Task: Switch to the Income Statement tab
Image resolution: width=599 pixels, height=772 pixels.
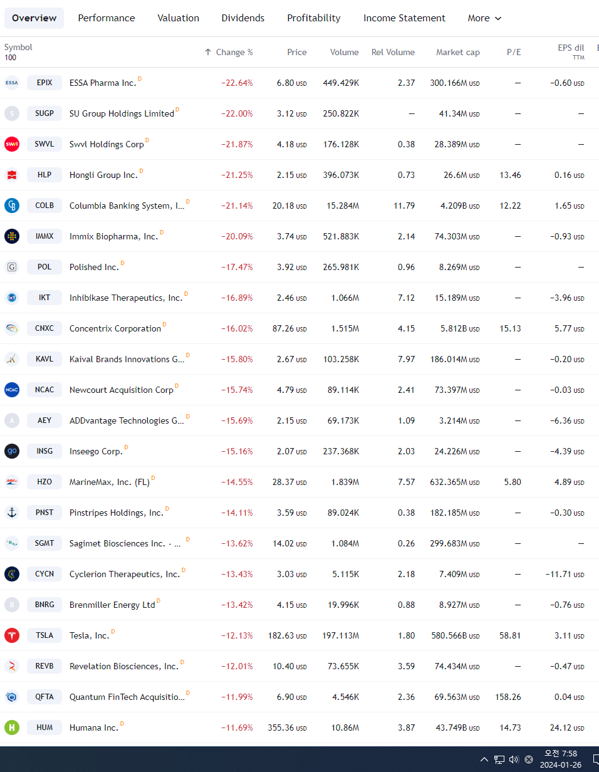Action: click(405, 18)
